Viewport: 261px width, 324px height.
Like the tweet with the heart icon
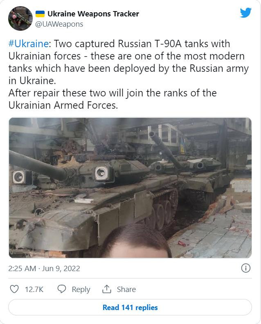click(14, 289)
